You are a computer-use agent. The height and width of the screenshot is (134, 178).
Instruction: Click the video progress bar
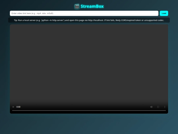coord(89,111)
